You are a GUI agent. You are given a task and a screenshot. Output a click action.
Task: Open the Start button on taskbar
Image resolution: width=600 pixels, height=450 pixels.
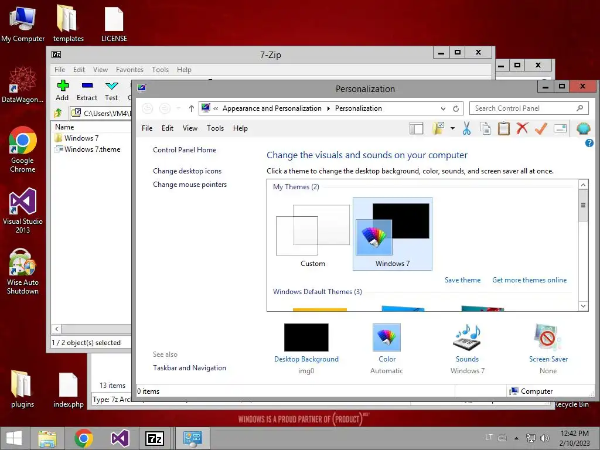[14, 438]
